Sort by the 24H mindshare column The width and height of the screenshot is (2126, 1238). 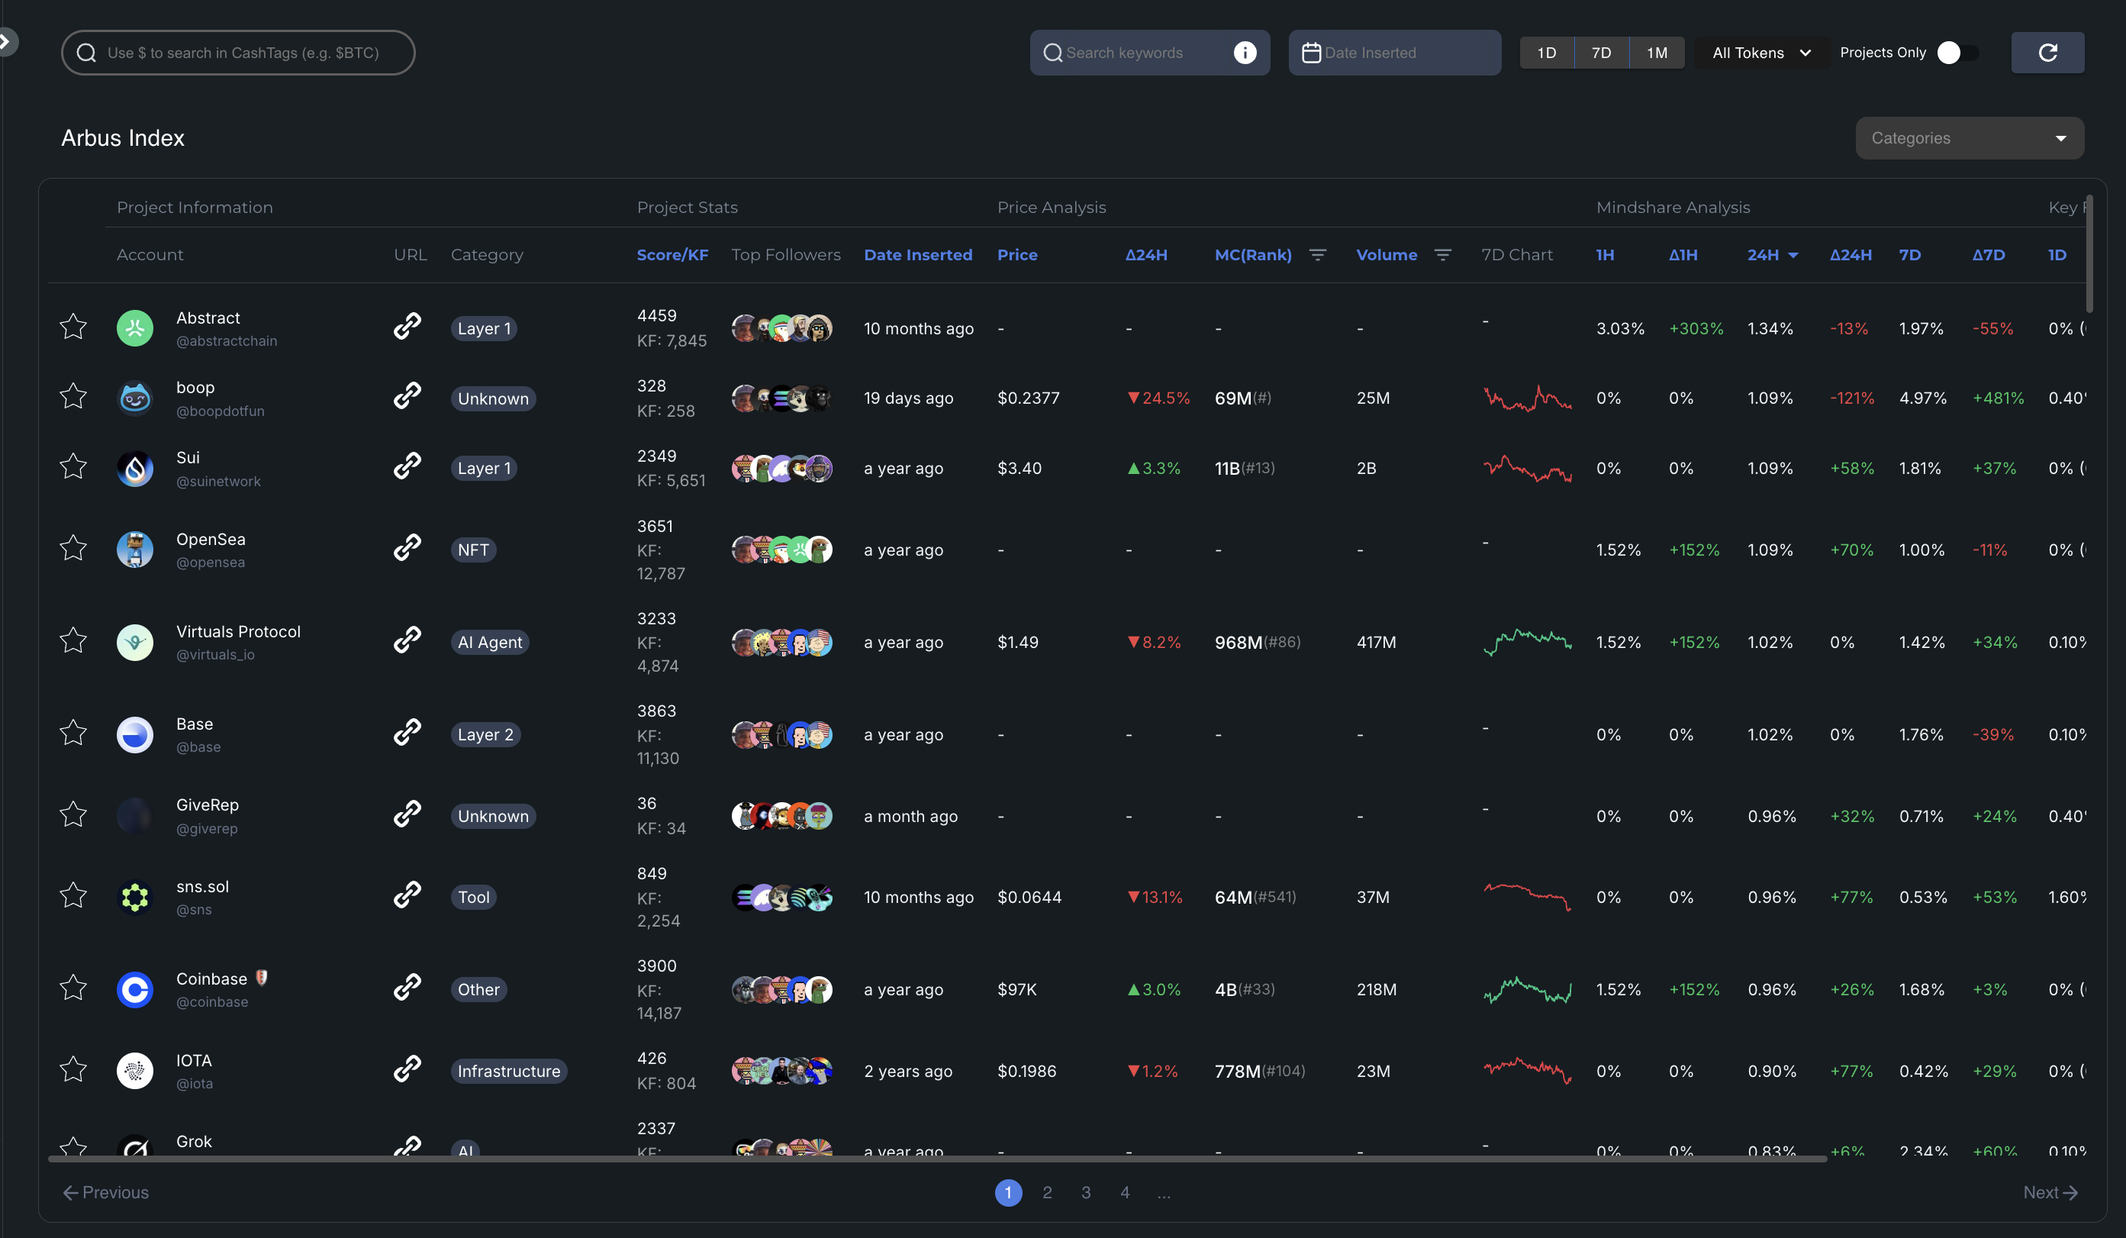click(x=1772, y=255)
